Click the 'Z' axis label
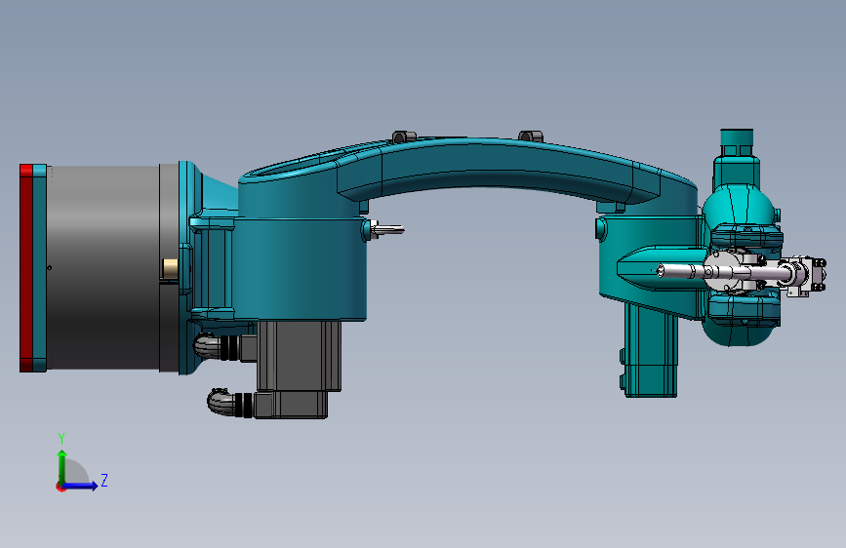This screenshot has width=846, height=548. [x=104, y=480]
